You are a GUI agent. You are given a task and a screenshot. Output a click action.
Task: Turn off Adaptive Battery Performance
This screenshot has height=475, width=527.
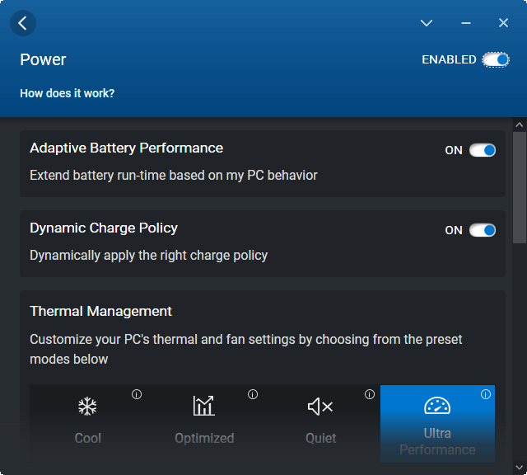(483, 150)
